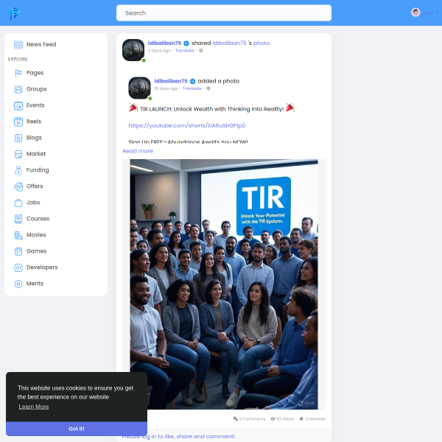Viewport: 442px width, 442px height.
Task: Click the Games controller icon
Action: point(18,251)
